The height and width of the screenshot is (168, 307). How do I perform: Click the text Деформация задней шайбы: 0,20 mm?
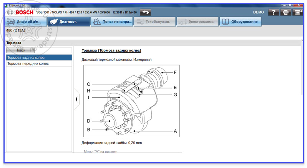coord(111,143)
